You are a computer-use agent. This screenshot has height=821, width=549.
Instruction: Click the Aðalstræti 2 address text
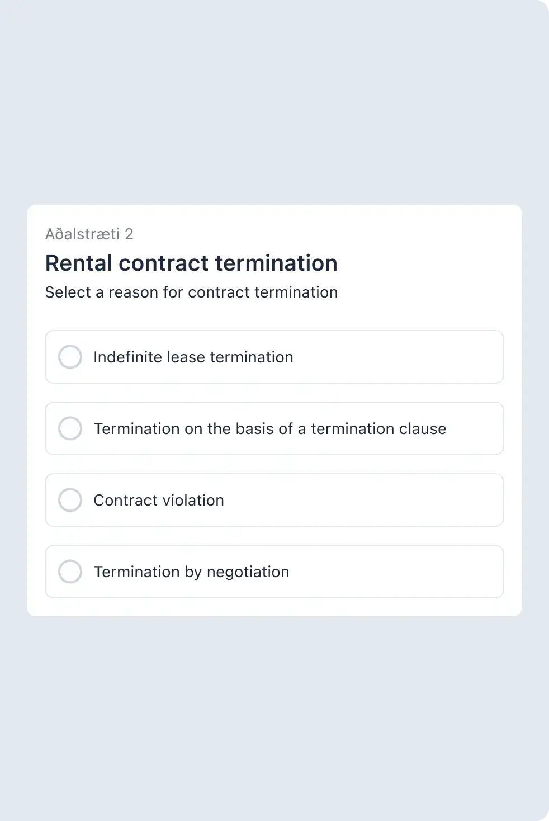[89, 234]
